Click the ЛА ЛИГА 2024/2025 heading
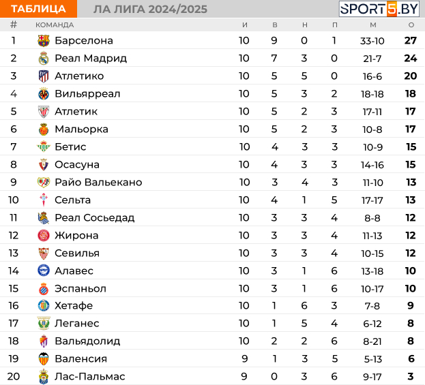 150,10
